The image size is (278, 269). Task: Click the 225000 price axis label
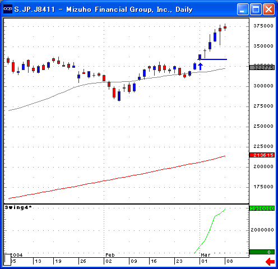pos(263,146)
